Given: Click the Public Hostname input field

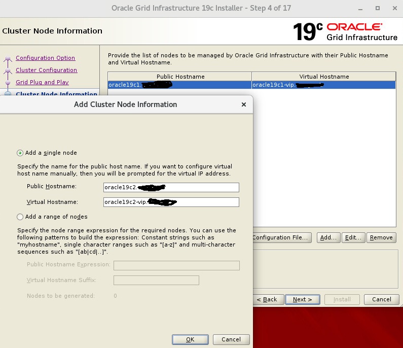Looking at the screenshot, I should (171, 187).
